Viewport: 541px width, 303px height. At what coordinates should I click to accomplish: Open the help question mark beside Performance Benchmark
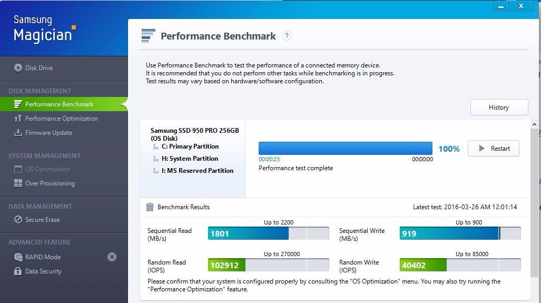pos(287,35)
